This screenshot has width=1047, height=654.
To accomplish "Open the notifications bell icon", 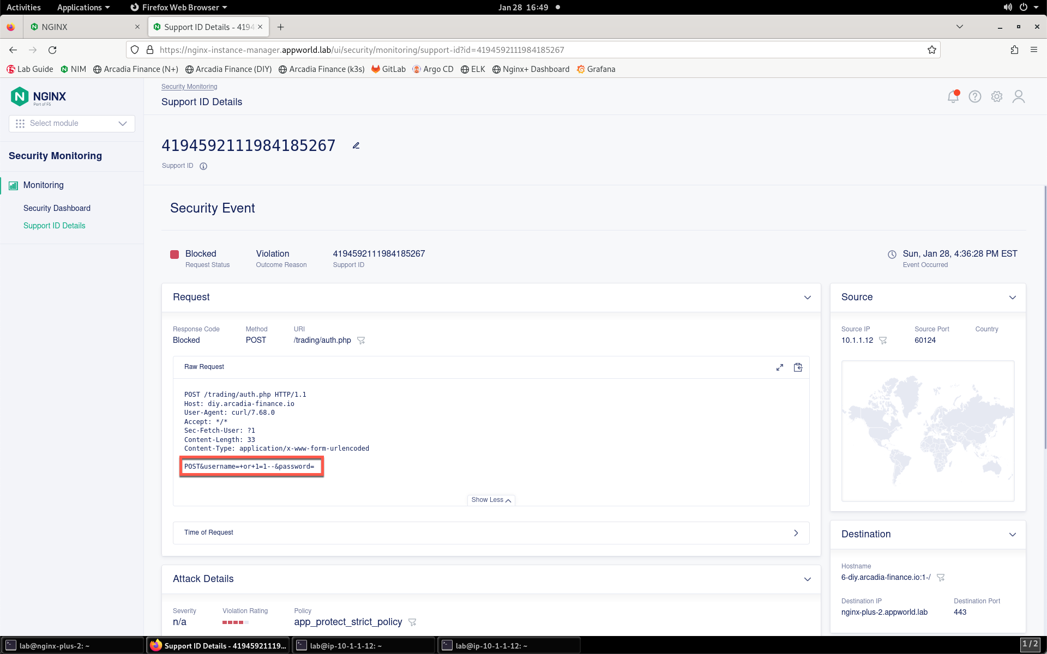I will [953, 96].
